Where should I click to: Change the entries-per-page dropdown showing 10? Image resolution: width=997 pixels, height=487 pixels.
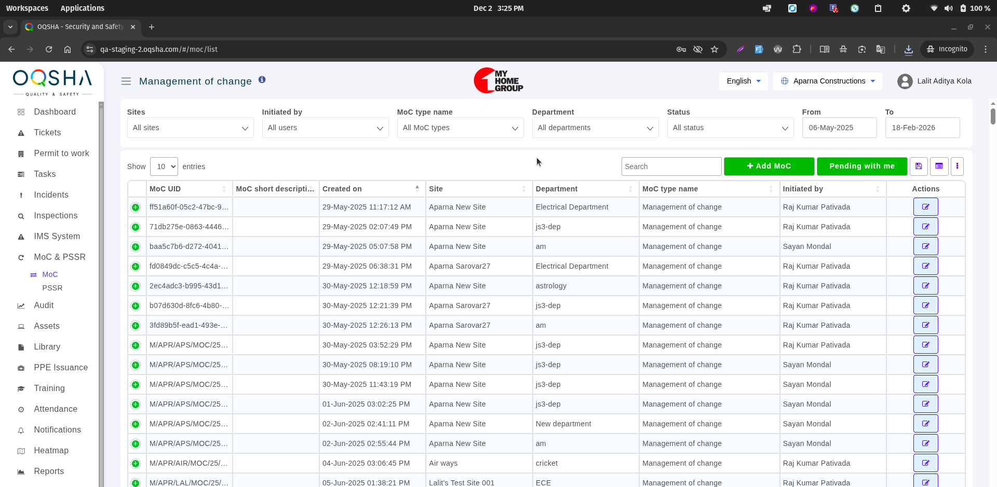coord(164,166)
